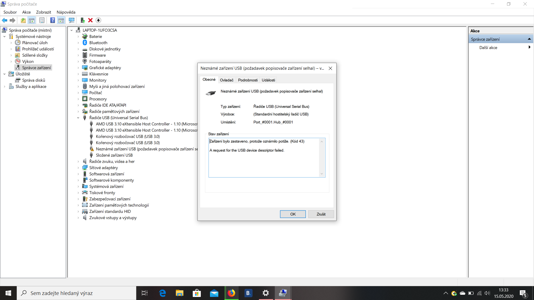The height and width of the screenshot is (300, 534).
Task: Click the blue Back arrow in toolbar
Action: coord(4,20)
